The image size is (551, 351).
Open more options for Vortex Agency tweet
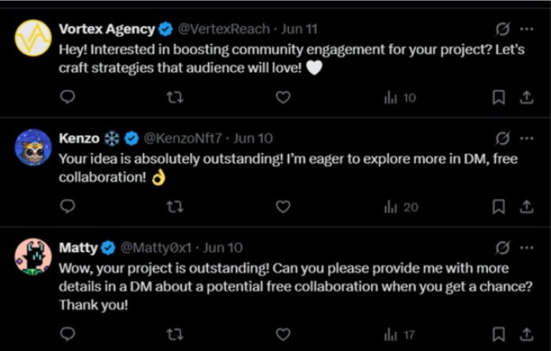pos(525,29)
